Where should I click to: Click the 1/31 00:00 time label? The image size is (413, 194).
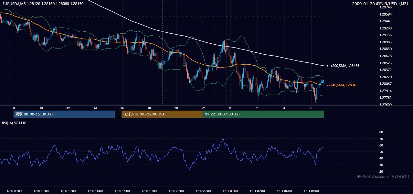pos(230,191)
